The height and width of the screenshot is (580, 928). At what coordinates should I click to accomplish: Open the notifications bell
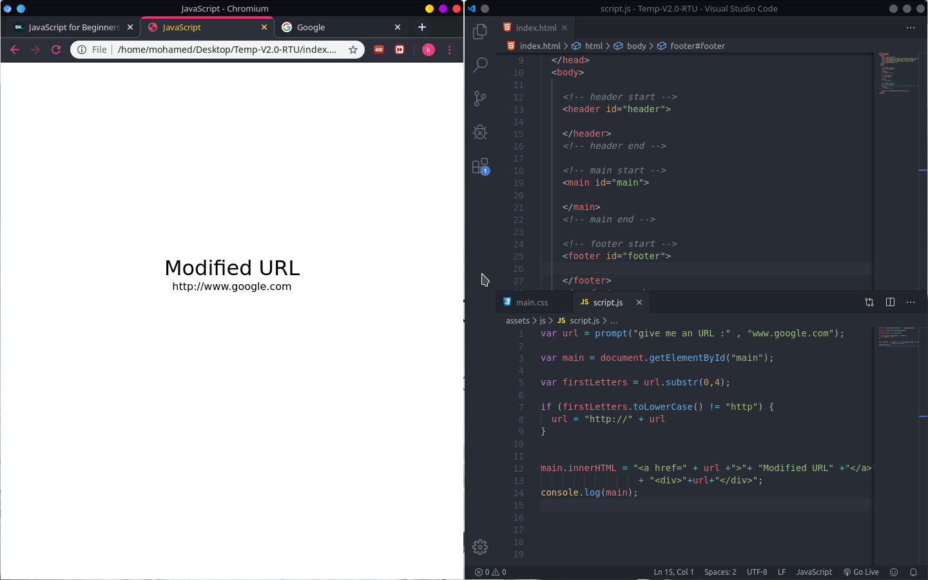click(x=913, y=572)
